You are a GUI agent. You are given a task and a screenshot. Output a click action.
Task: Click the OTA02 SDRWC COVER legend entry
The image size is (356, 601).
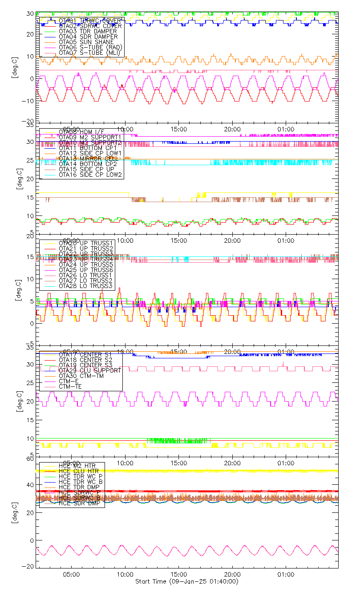pyautogui.click(x=90, y=26)
